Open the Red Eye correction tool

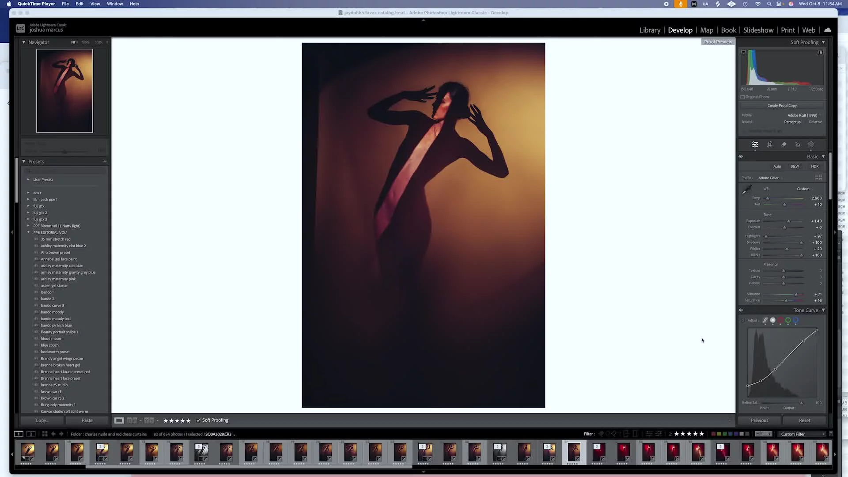pyautogui.click(x=798, y=144)
